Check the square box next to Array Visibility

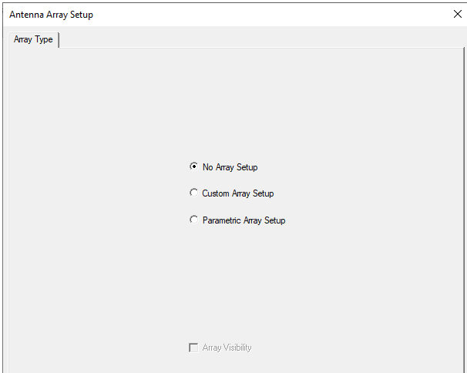pos(193,348)
